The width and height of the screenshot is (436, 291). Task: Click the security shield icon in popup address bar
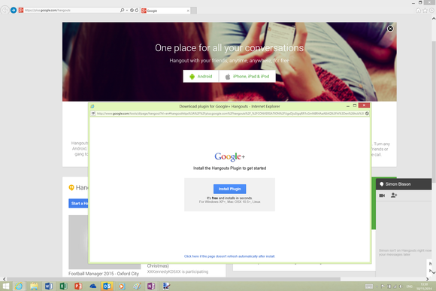tap(93, 114)
